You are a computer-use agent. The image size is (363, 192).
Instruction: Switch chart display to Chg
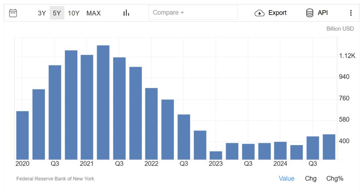(x=311, y=179)
